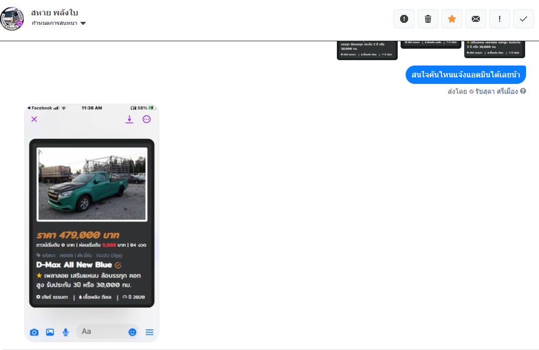Open the กำหนดการสนทนา dropdown
Screen dimensions: 539x350
click(59, 23)
